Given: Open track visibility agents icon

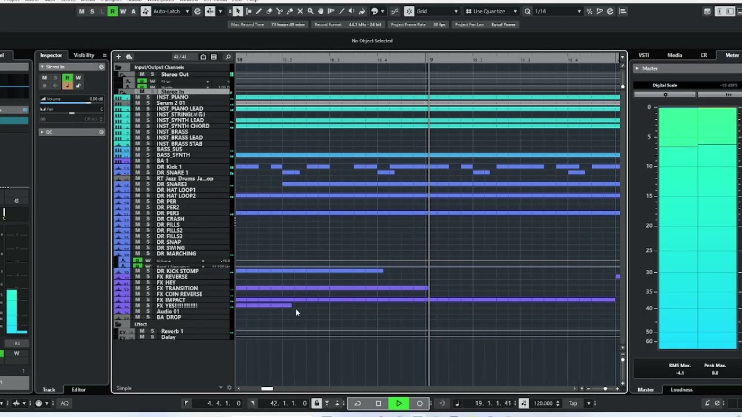Looking at the screenshot, I should 203,57.
